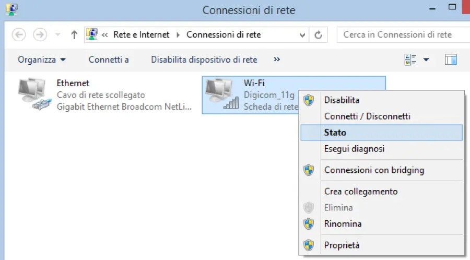Click the shield icon beside Disabilita

[x=309, y=100]
